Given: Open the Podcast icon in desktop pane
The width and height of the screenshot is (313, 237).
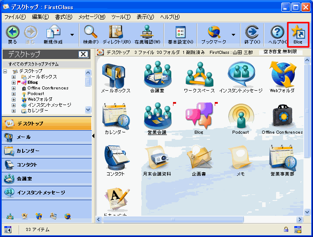Looking at the screenshot, I should pos(240,116).
